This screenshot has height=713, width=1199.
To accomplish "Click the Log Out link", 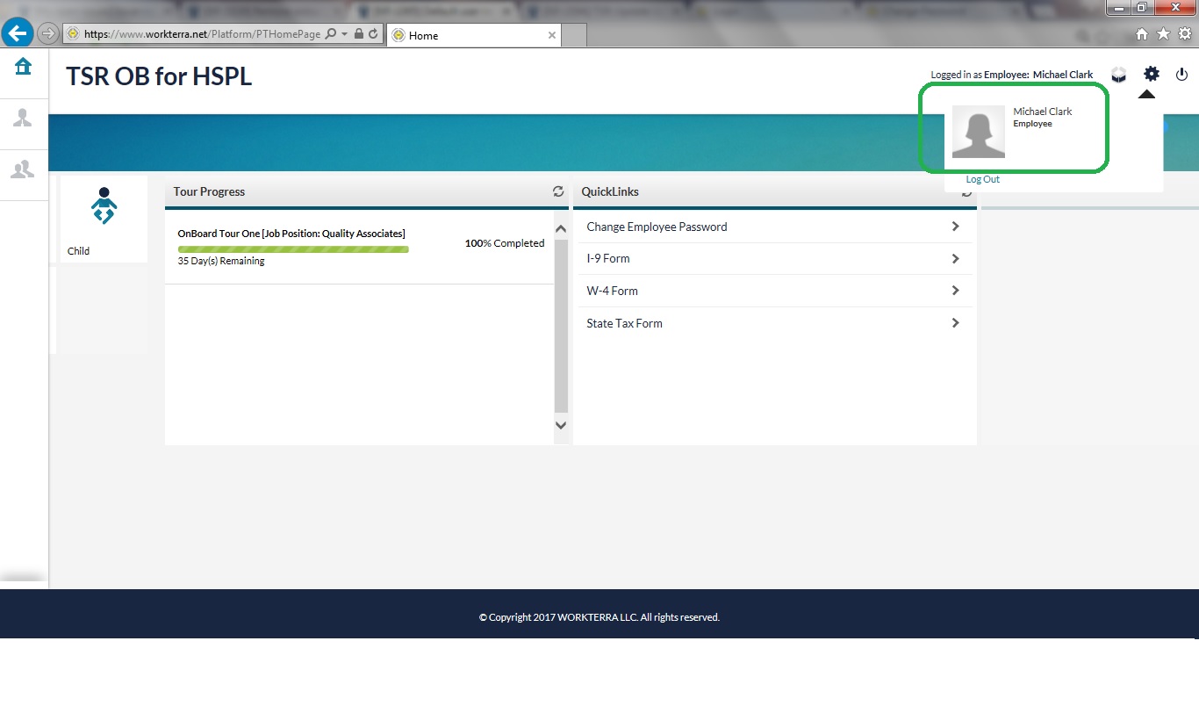I will click(x=982, y=179).
